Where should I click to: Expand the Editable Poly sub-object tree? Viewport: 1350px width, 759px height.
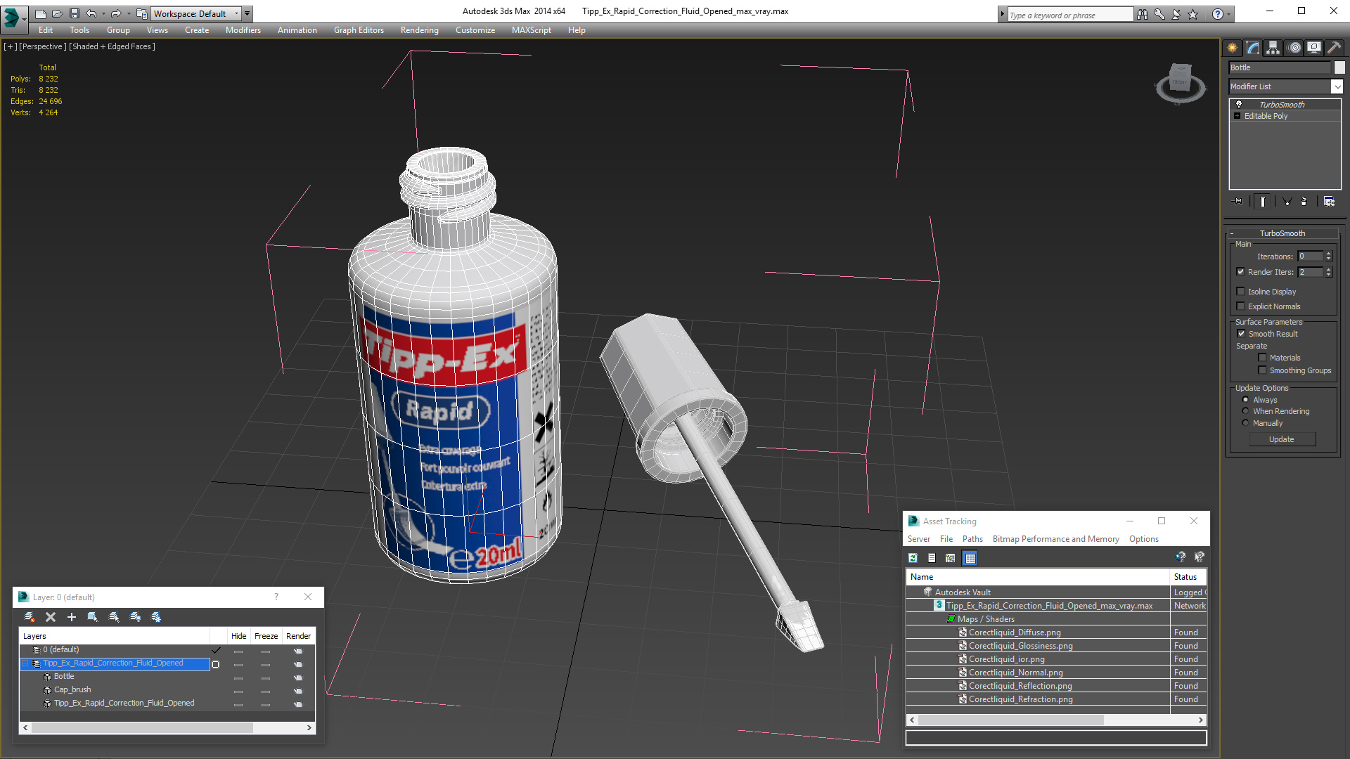click(1237, 116)
